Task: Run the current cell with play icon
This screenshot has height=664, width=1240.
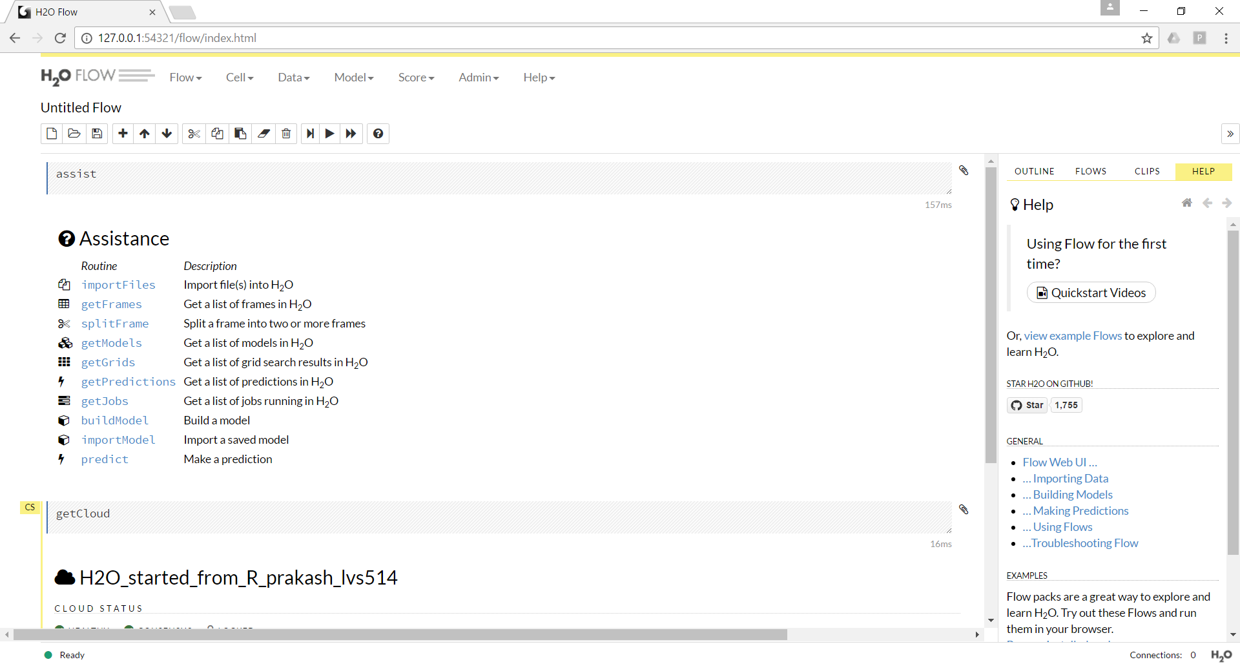Action: coord(330,134)
